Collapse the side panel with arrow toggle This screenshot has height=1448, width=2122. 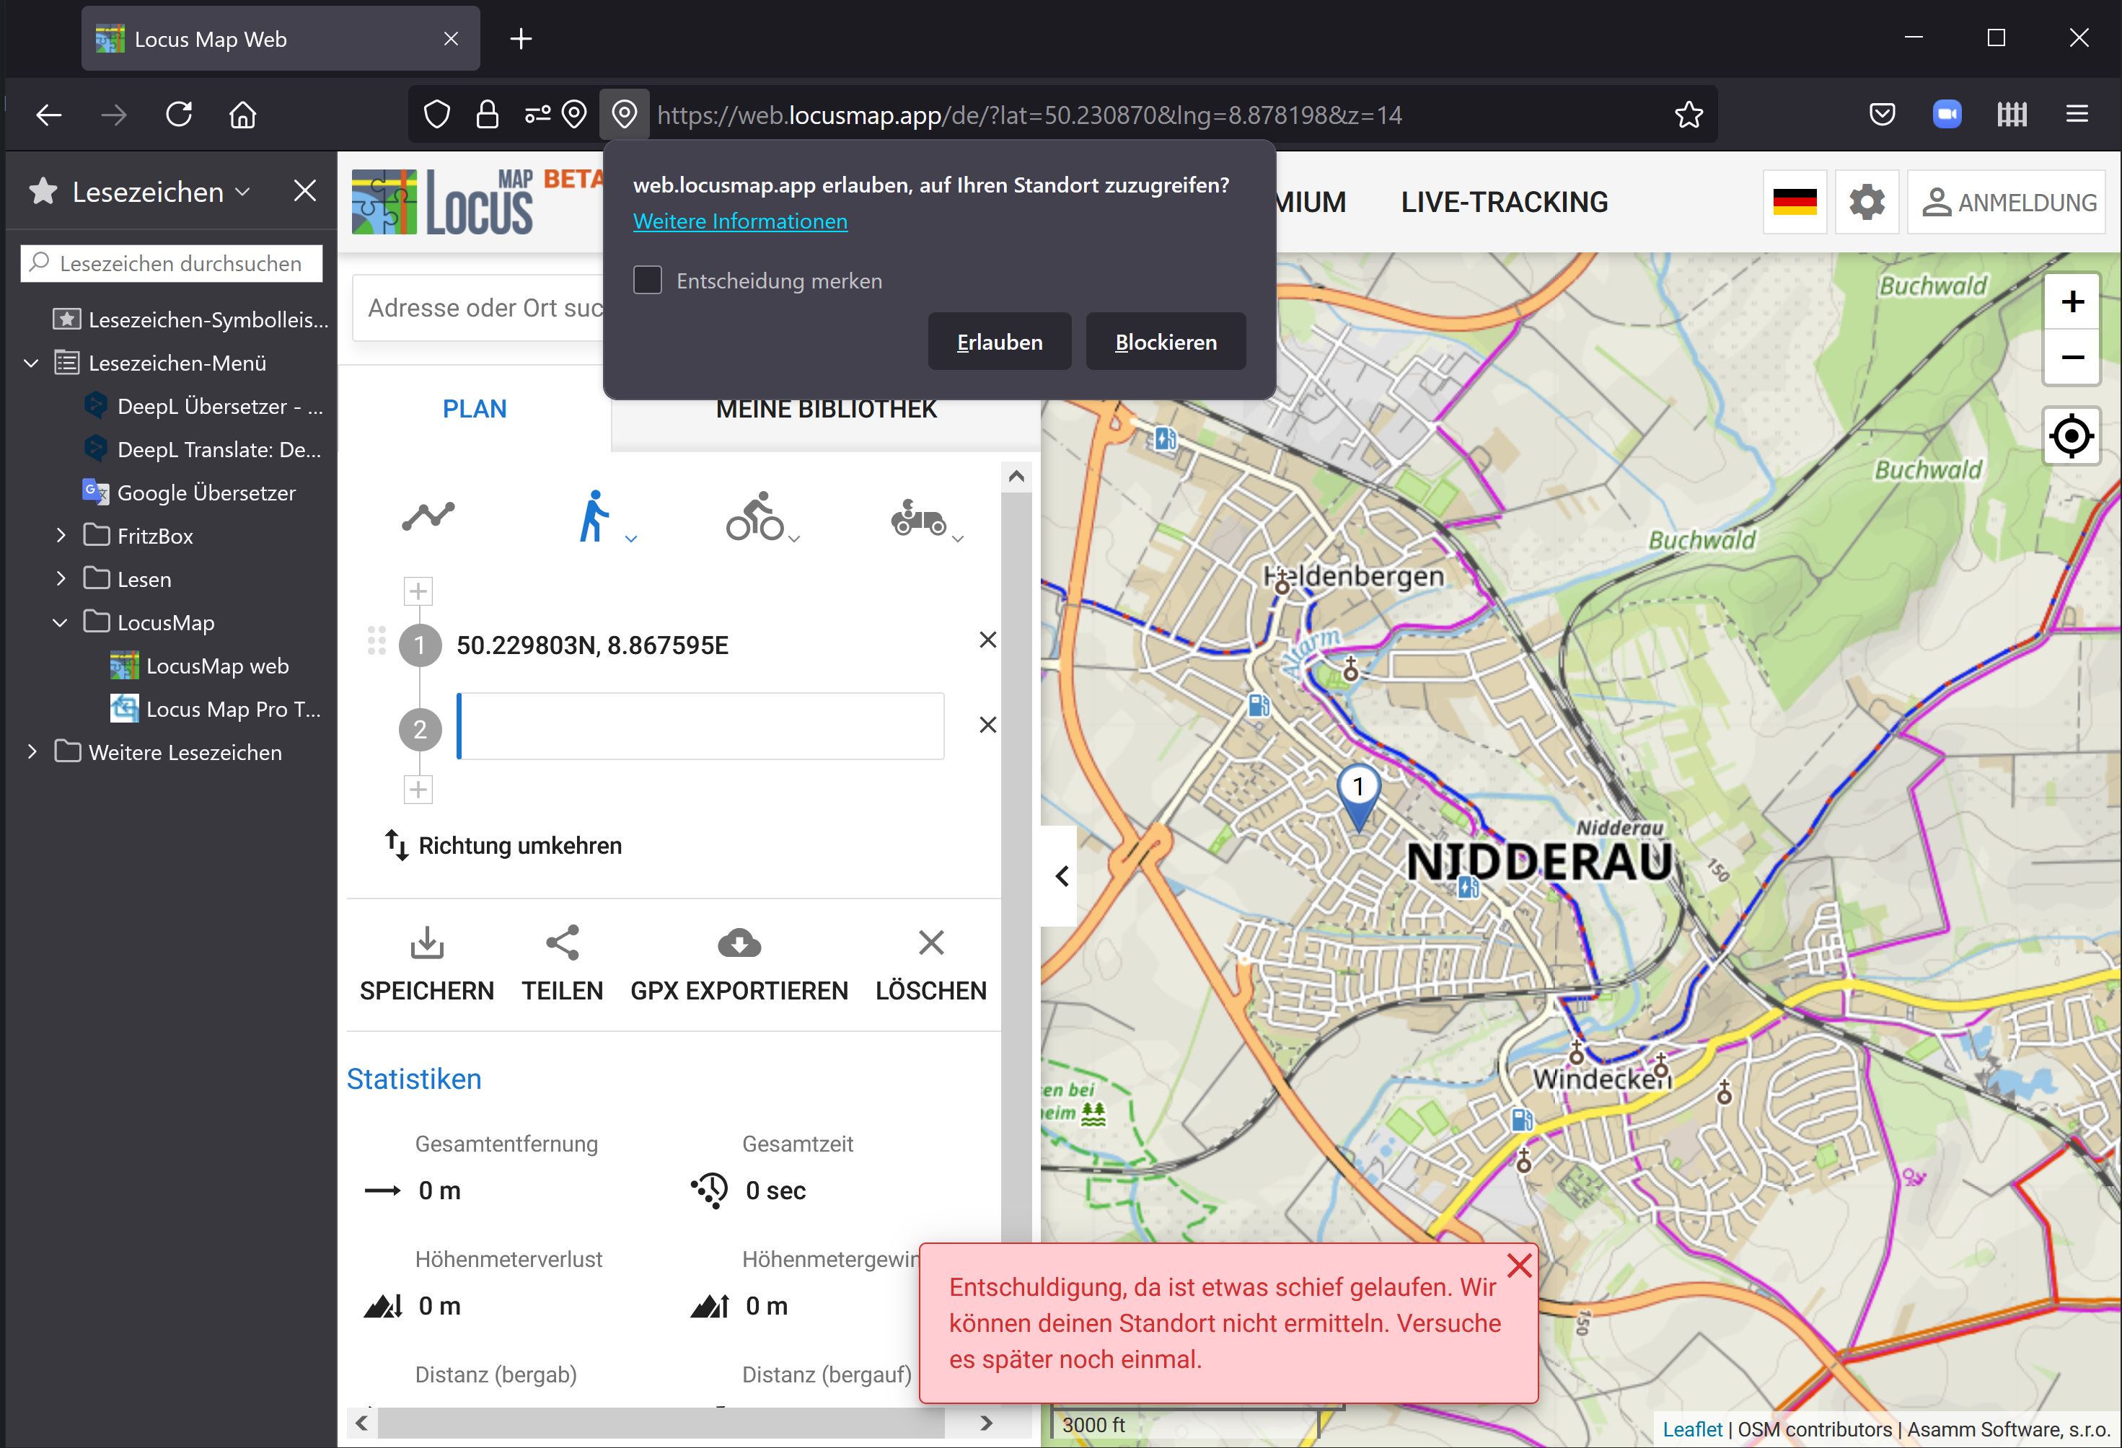point(1061,875)
